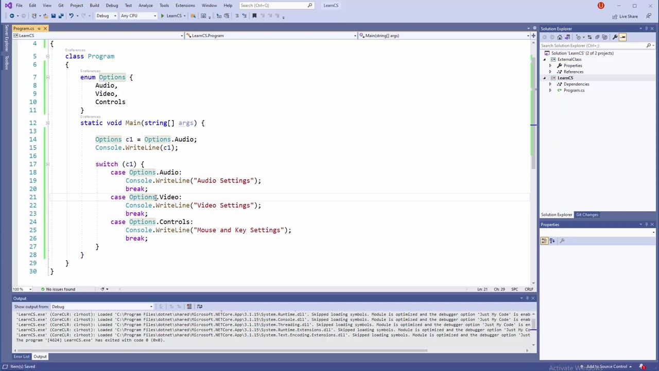Open the Debug configuration dropdown
The height and width of the screenshot is (371, 659).
pos(107,16)
